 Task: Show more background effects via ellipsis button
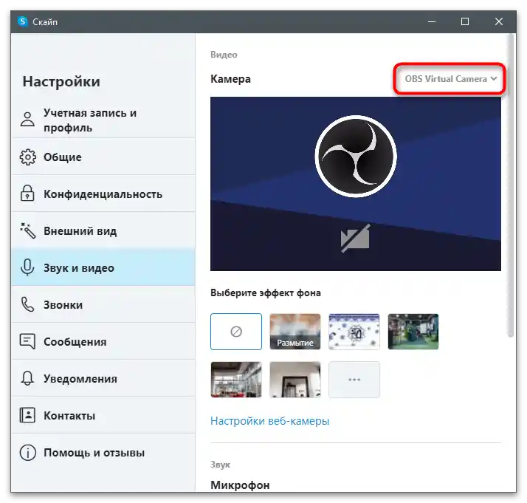coord(354,380)
